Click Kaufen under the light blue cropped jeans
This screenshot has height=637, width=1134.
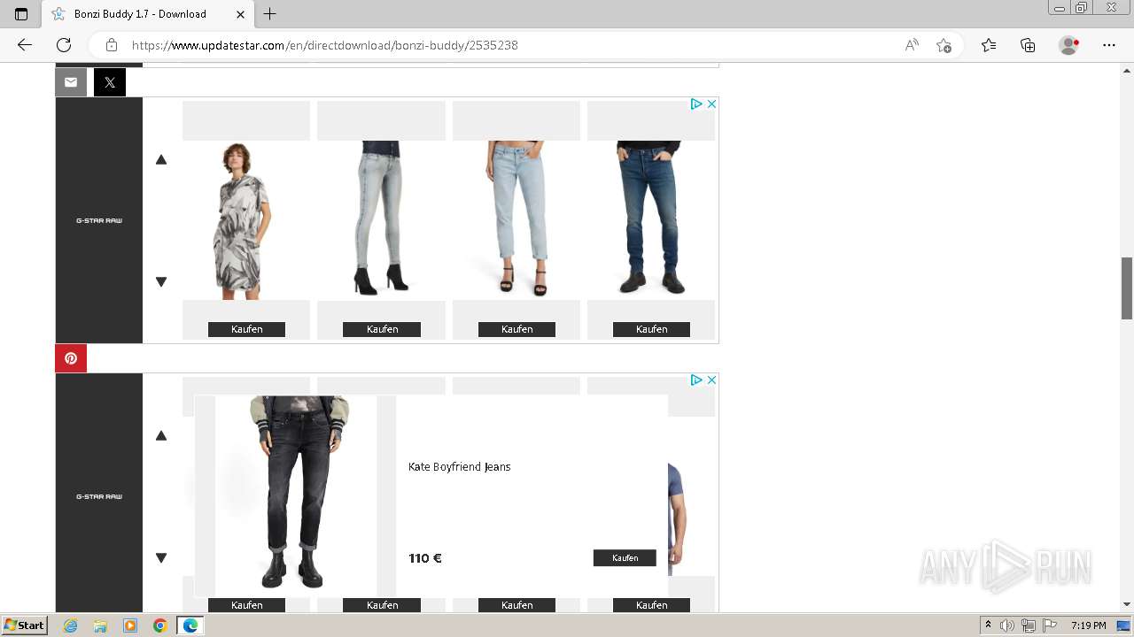[517, 329]
